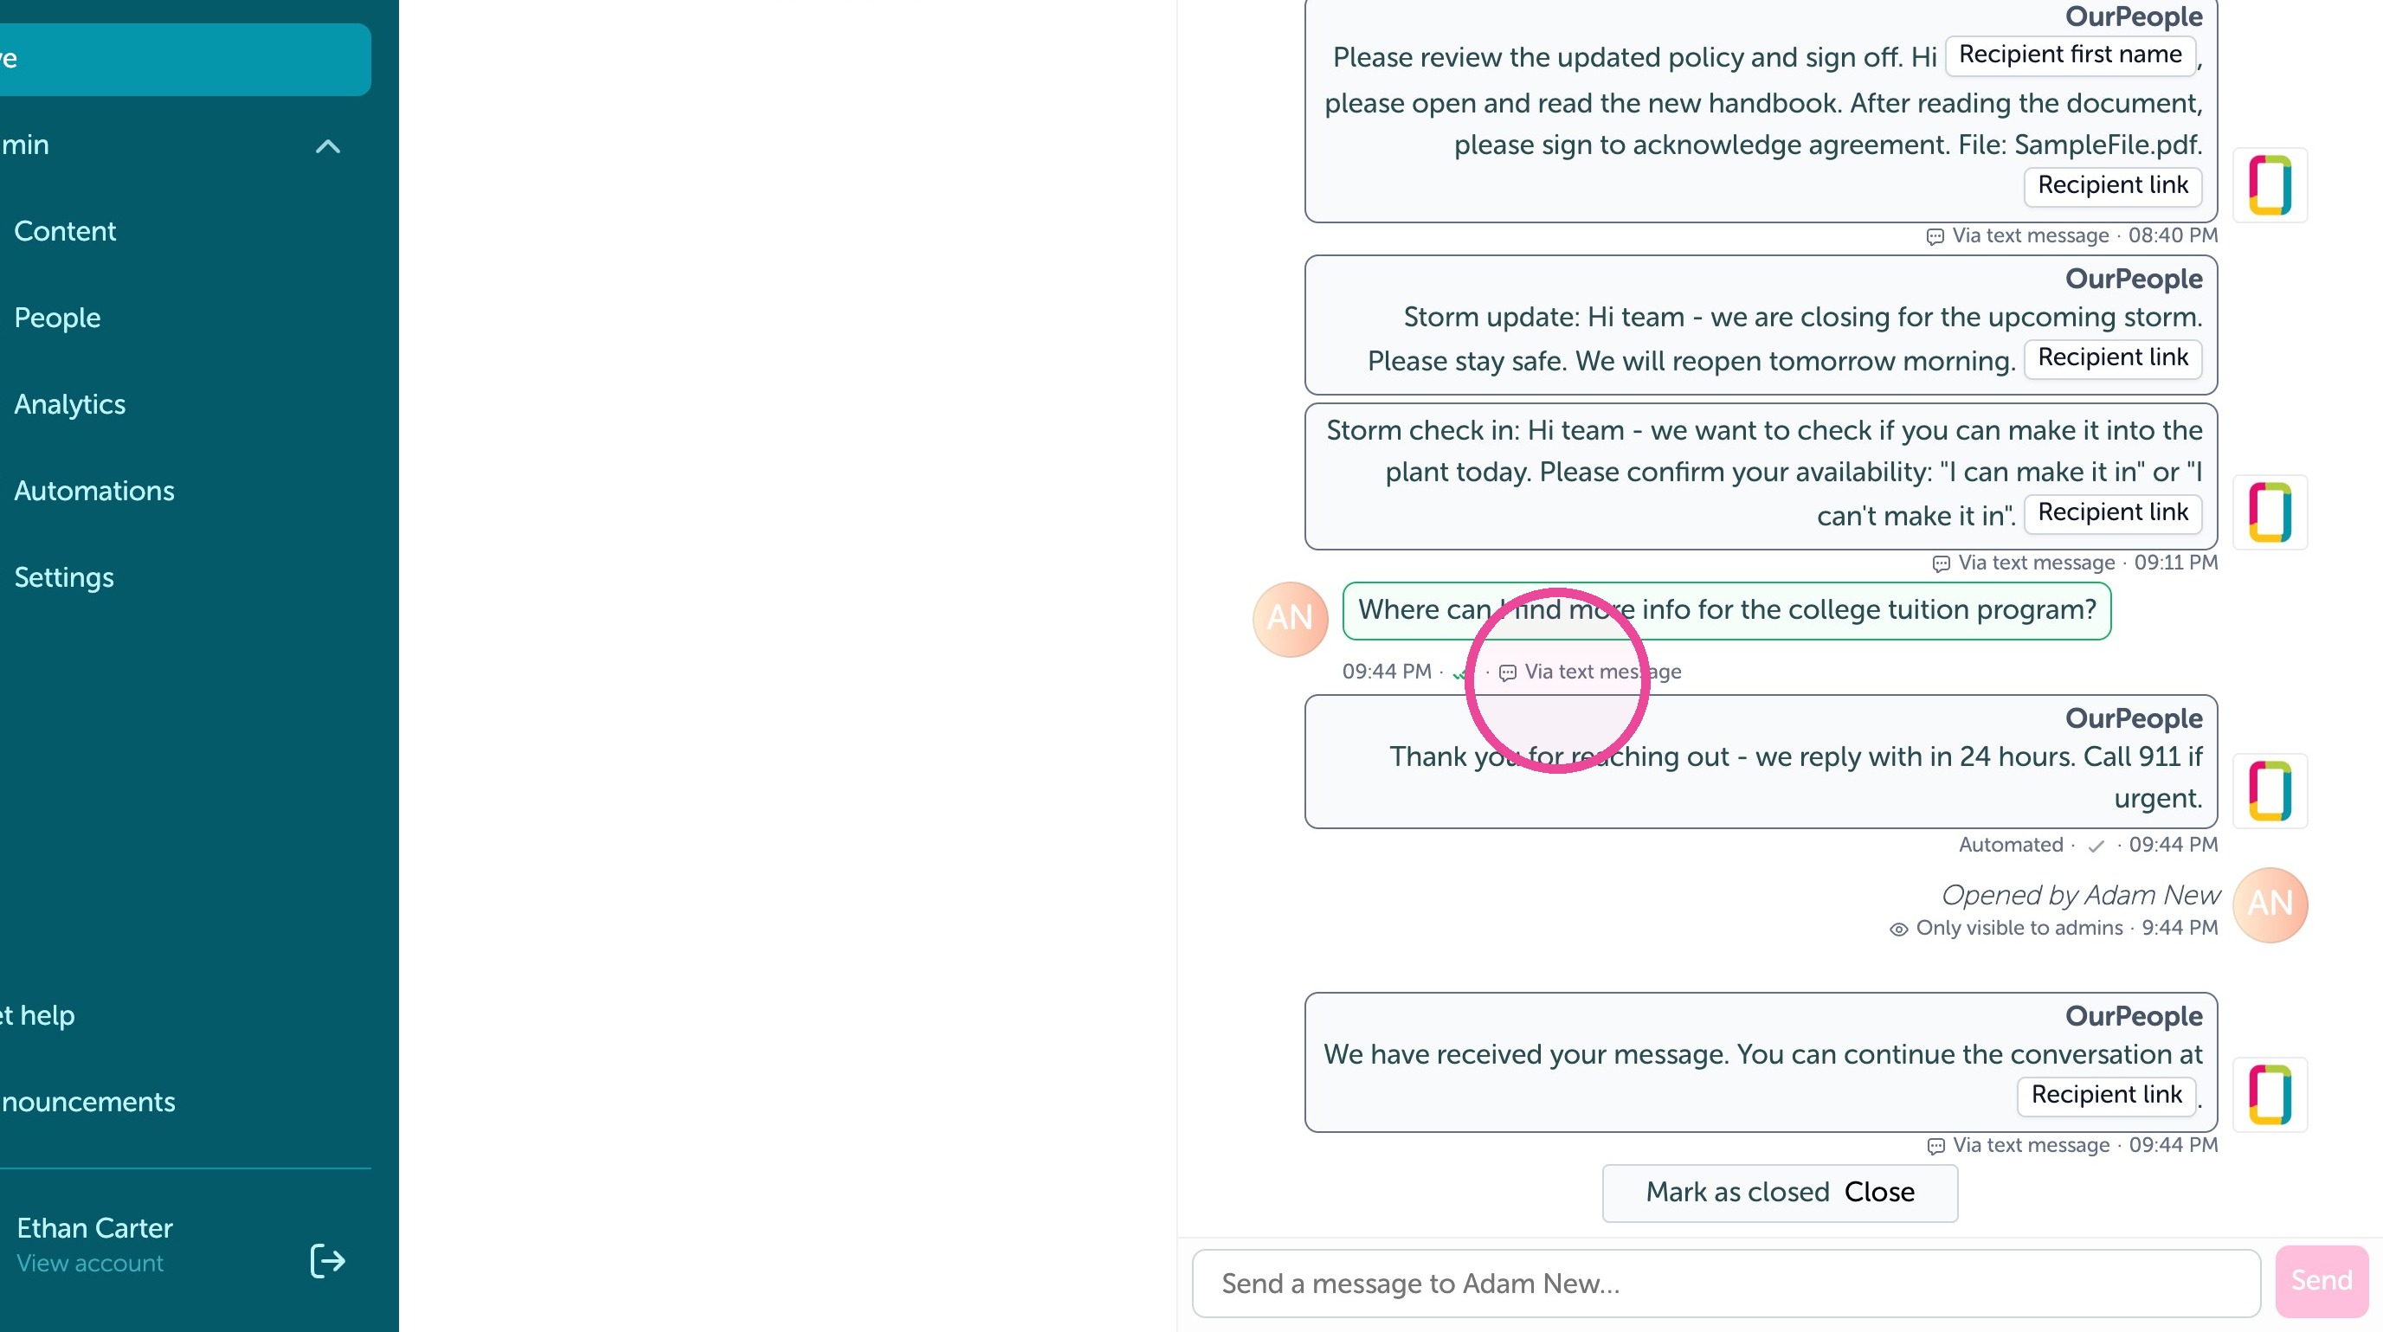The width and height of the screenshot is (2383, 1332).
Task: Click text message icon below storm check-in message
Action: point(1941,563)
